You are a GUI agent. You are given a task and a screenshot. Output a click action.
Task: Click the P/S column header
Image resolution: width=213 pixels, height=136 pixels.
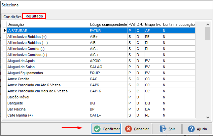[x=132, y=25]
